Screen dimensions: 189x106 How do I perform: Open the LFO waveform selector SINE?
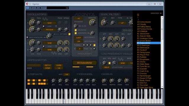[123, 63]
